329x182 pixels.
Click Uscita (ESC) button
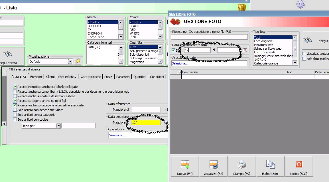(299, 166)
